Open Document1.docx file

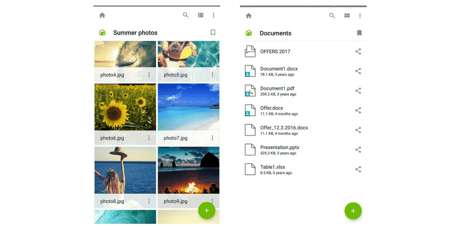pos(303,71)
